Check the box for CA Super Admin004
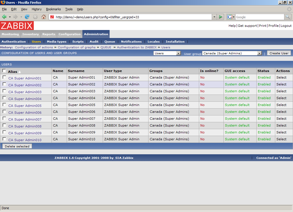293x212 pixels. click(5, 98)
